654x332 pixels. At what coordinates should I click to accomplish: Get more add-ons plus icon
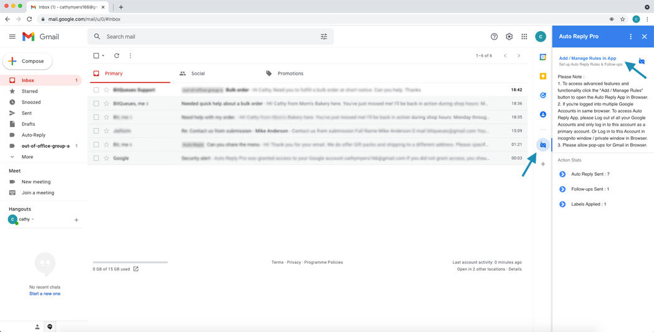coord(543,164)
